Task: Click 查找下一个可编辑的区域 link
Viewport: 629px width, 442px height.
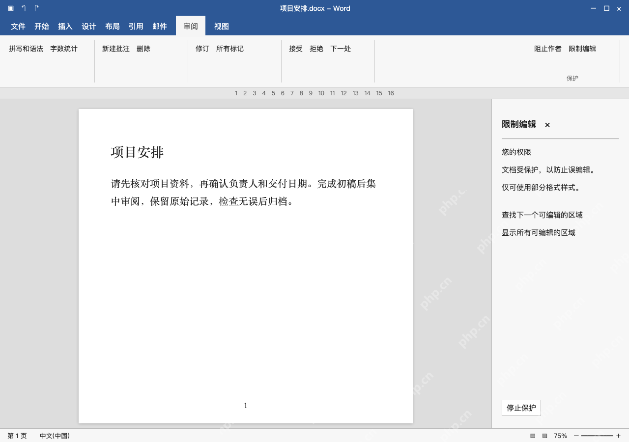Action: [542, 215]
